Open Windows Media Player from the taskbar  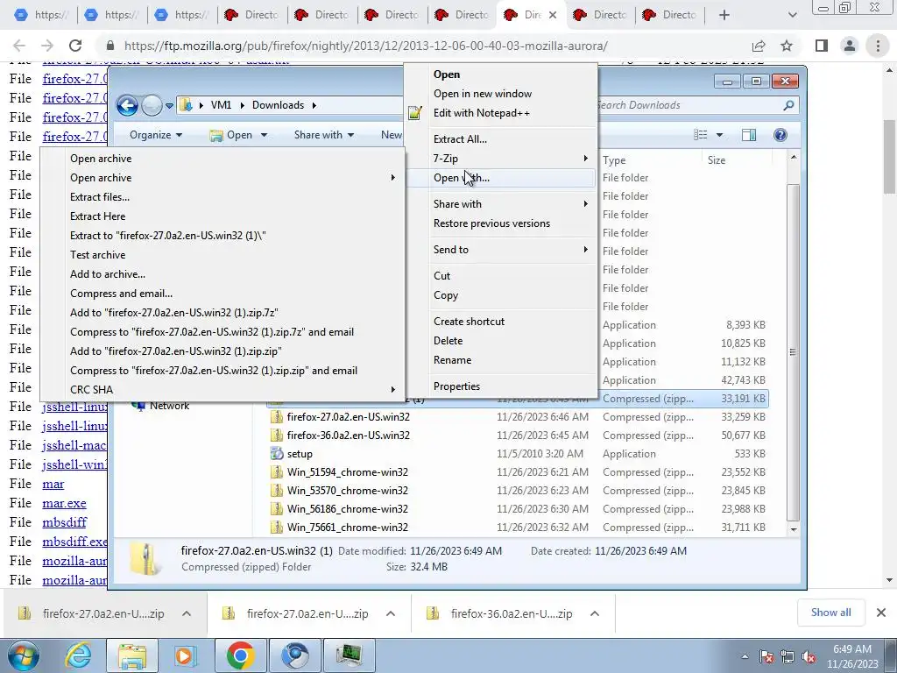[185, 655]
